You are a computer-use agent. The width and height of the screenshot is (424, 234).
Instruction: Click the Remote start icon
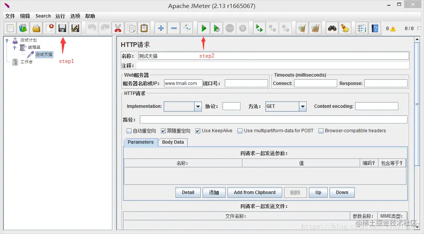(x=259, y=28)
